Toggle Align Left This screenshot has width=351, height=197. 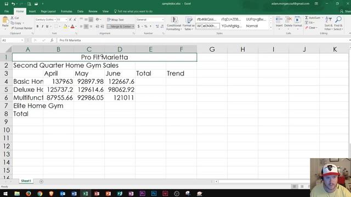pyautogui.click(x=81, y=26)
